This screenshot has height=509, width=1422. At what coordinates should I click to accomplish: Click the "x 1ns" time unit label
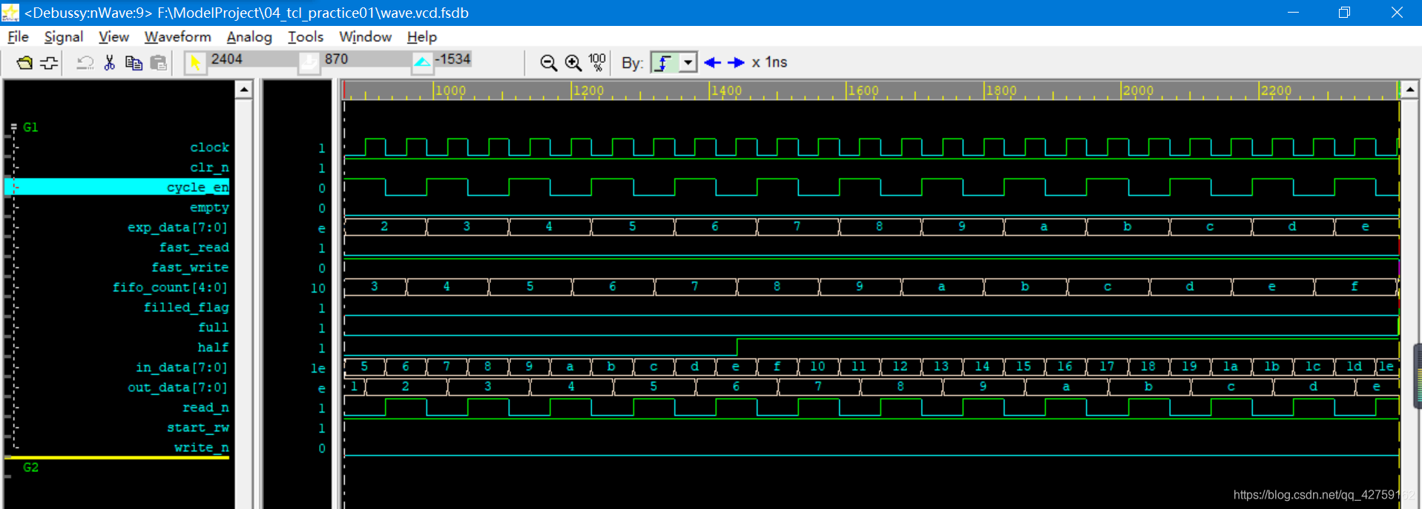pos(769,63)
